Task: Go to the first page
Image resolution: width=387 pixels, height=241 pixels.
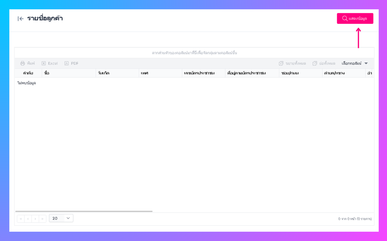Action: click(21, 219)
